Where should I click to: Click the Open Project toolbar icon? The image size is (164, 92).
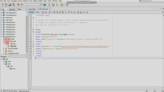10,5
